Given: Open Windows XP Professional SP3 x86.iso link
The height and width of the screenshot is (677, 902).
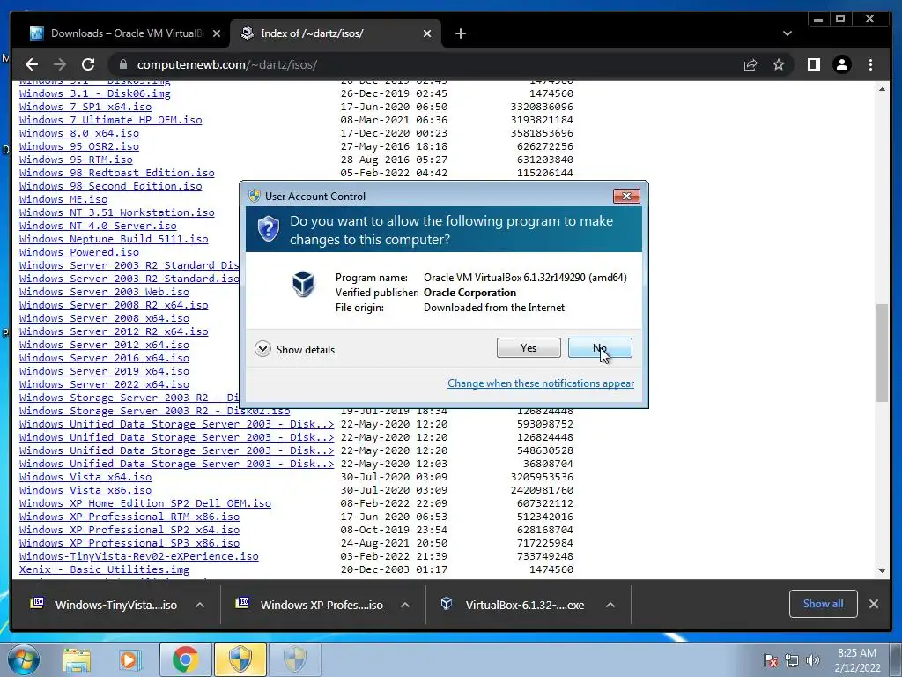Looking at the screenshot, I should click(129, 543).
